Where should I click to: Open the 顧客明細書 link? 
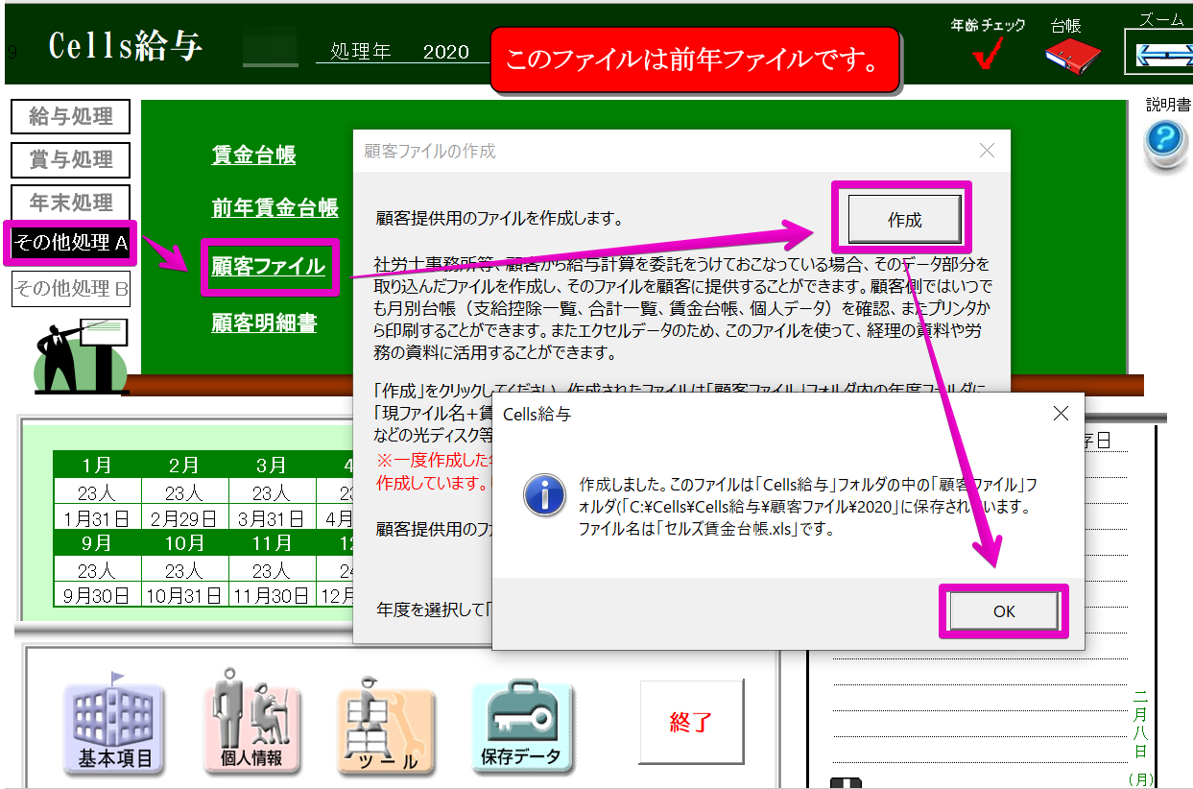(264, 323)
